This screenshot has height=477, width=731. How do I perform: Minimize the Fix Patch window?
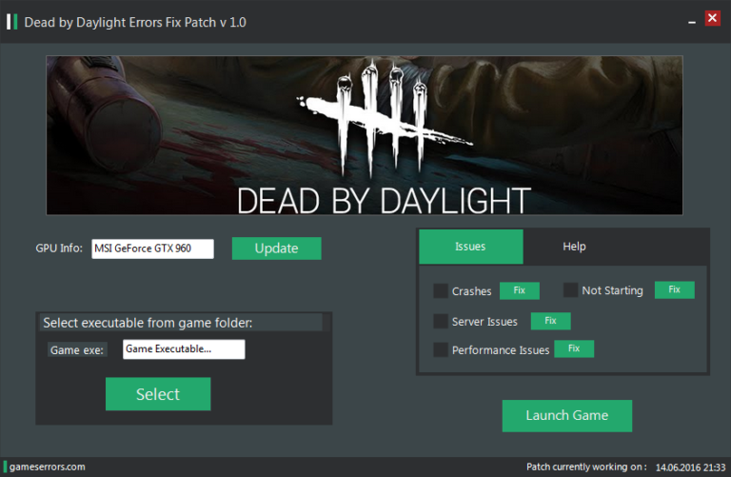[690, 19]
